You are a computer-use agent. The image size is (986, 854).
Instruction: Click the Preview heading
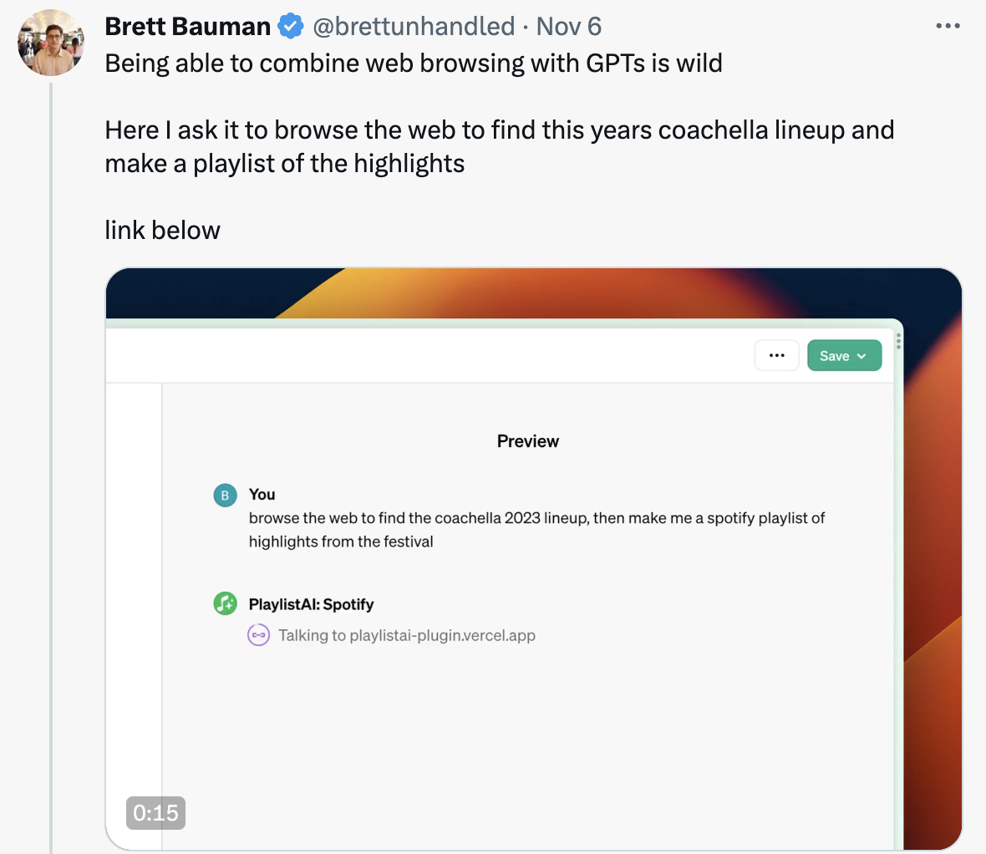click(528, 441)
